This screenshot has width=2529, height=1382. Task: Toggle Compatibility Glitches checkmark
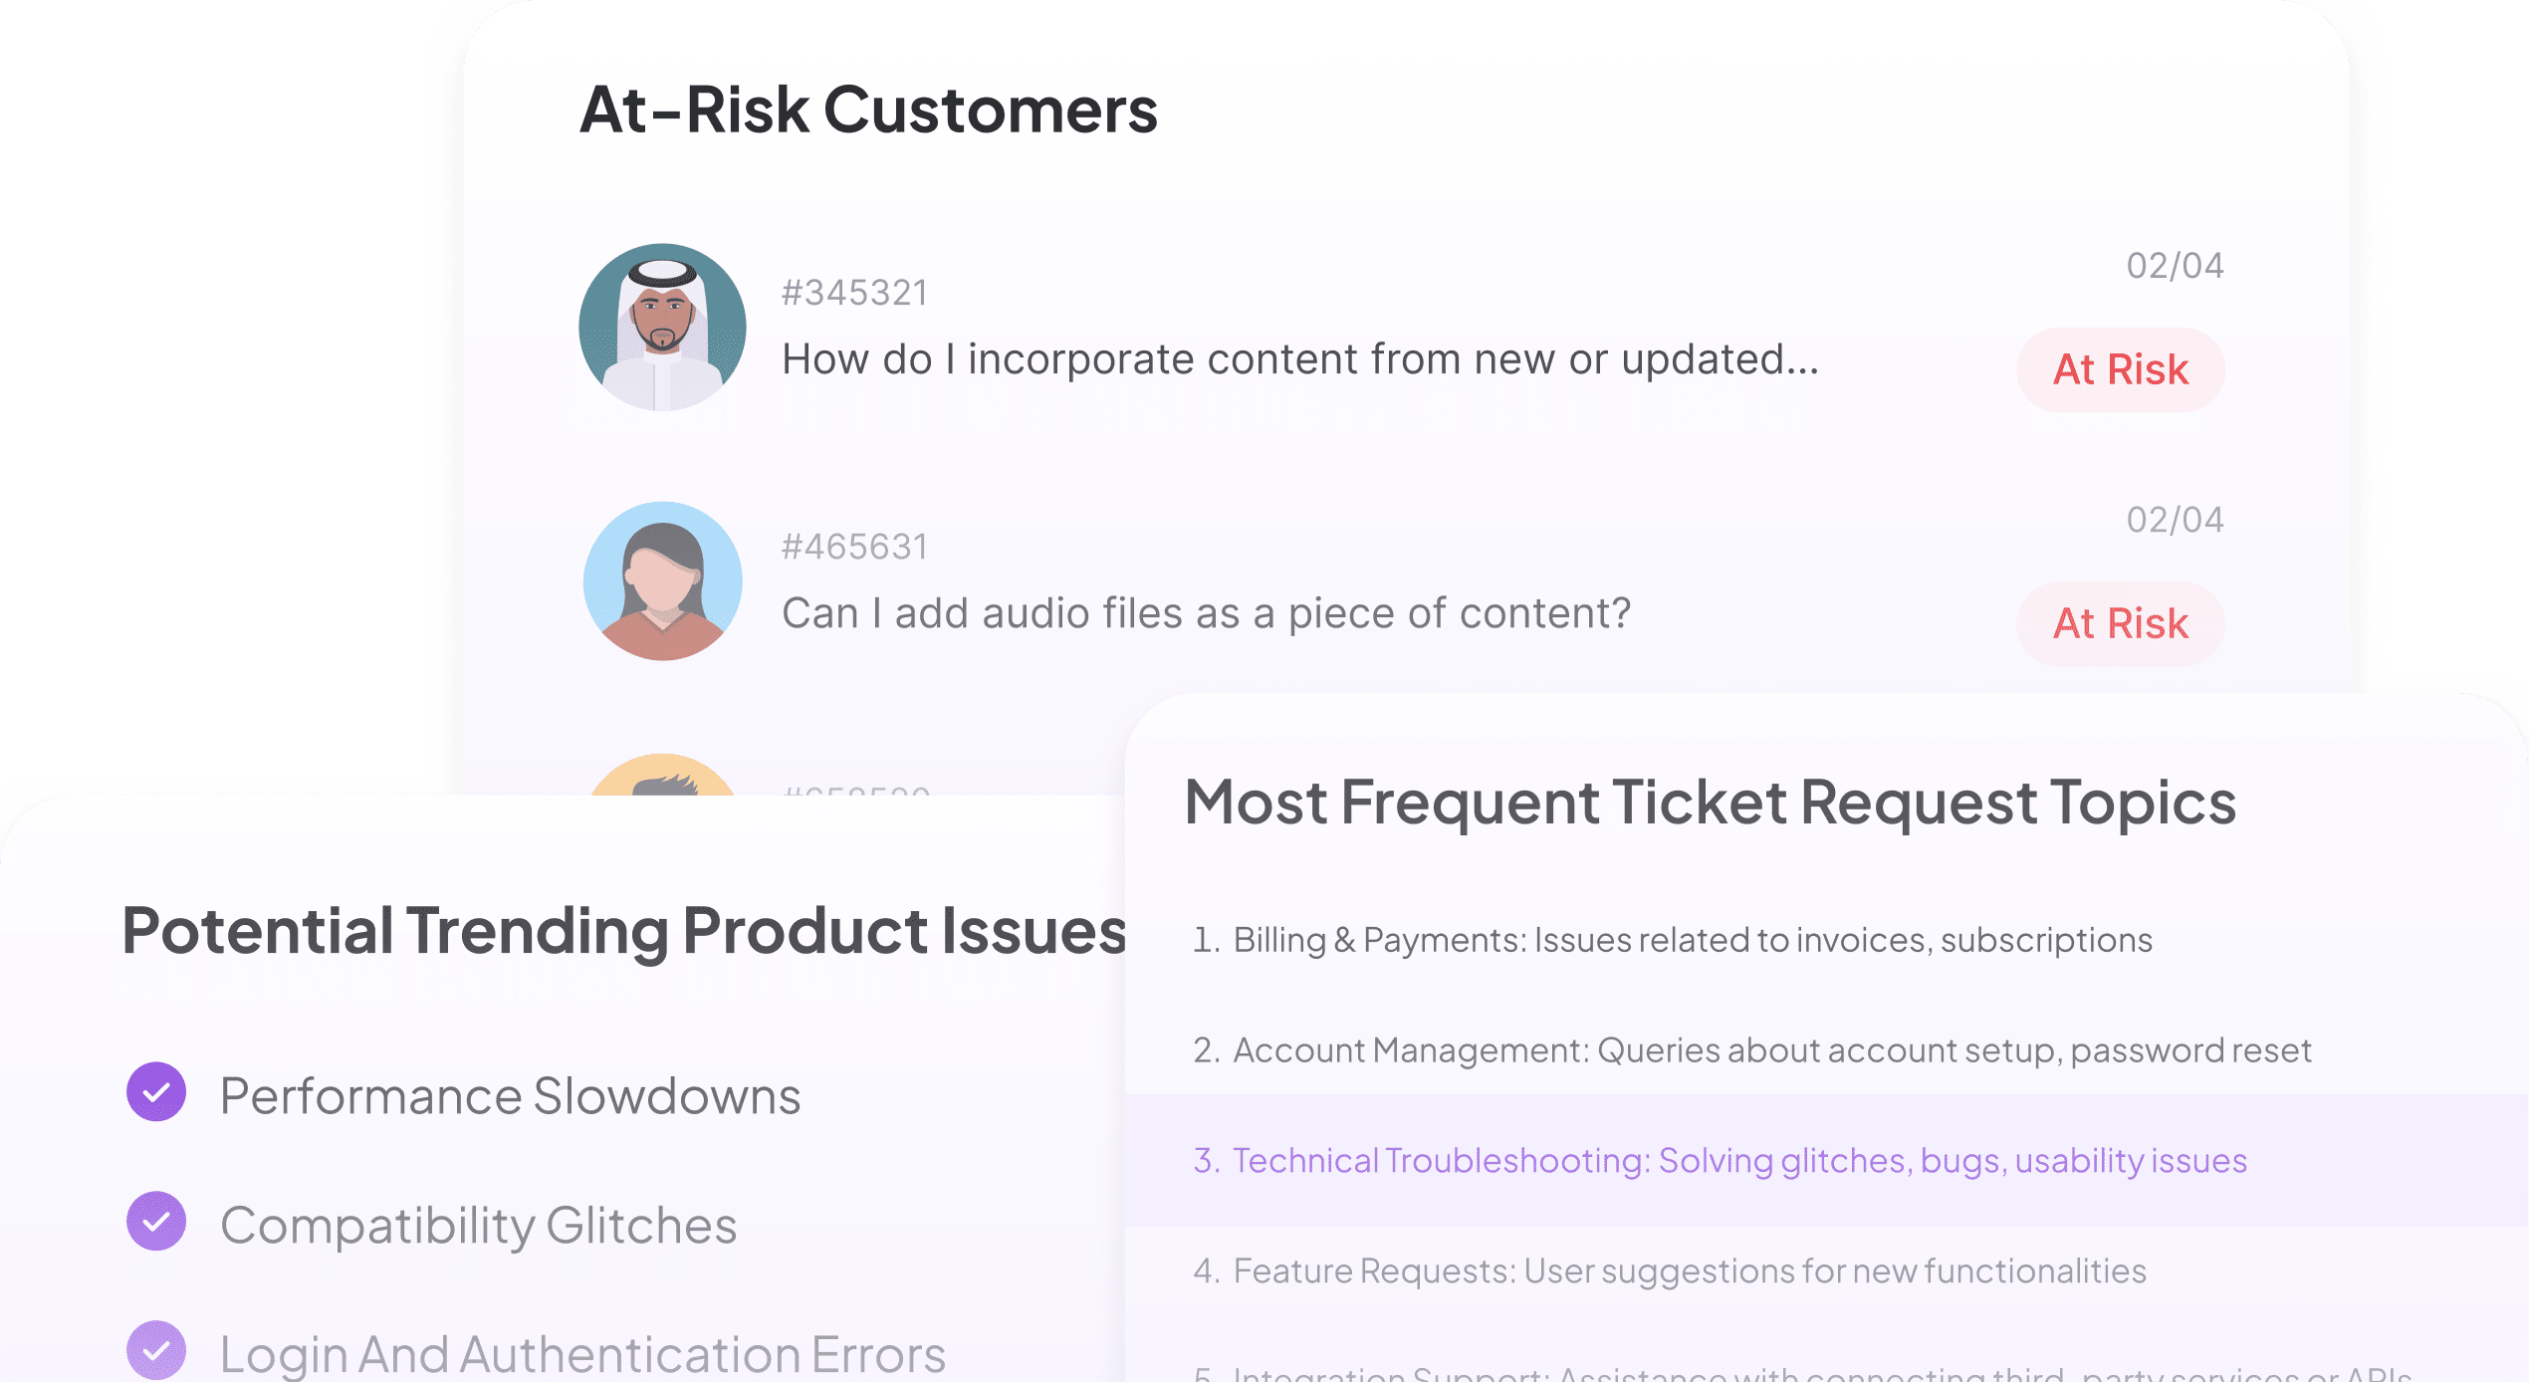[156, 1221]
